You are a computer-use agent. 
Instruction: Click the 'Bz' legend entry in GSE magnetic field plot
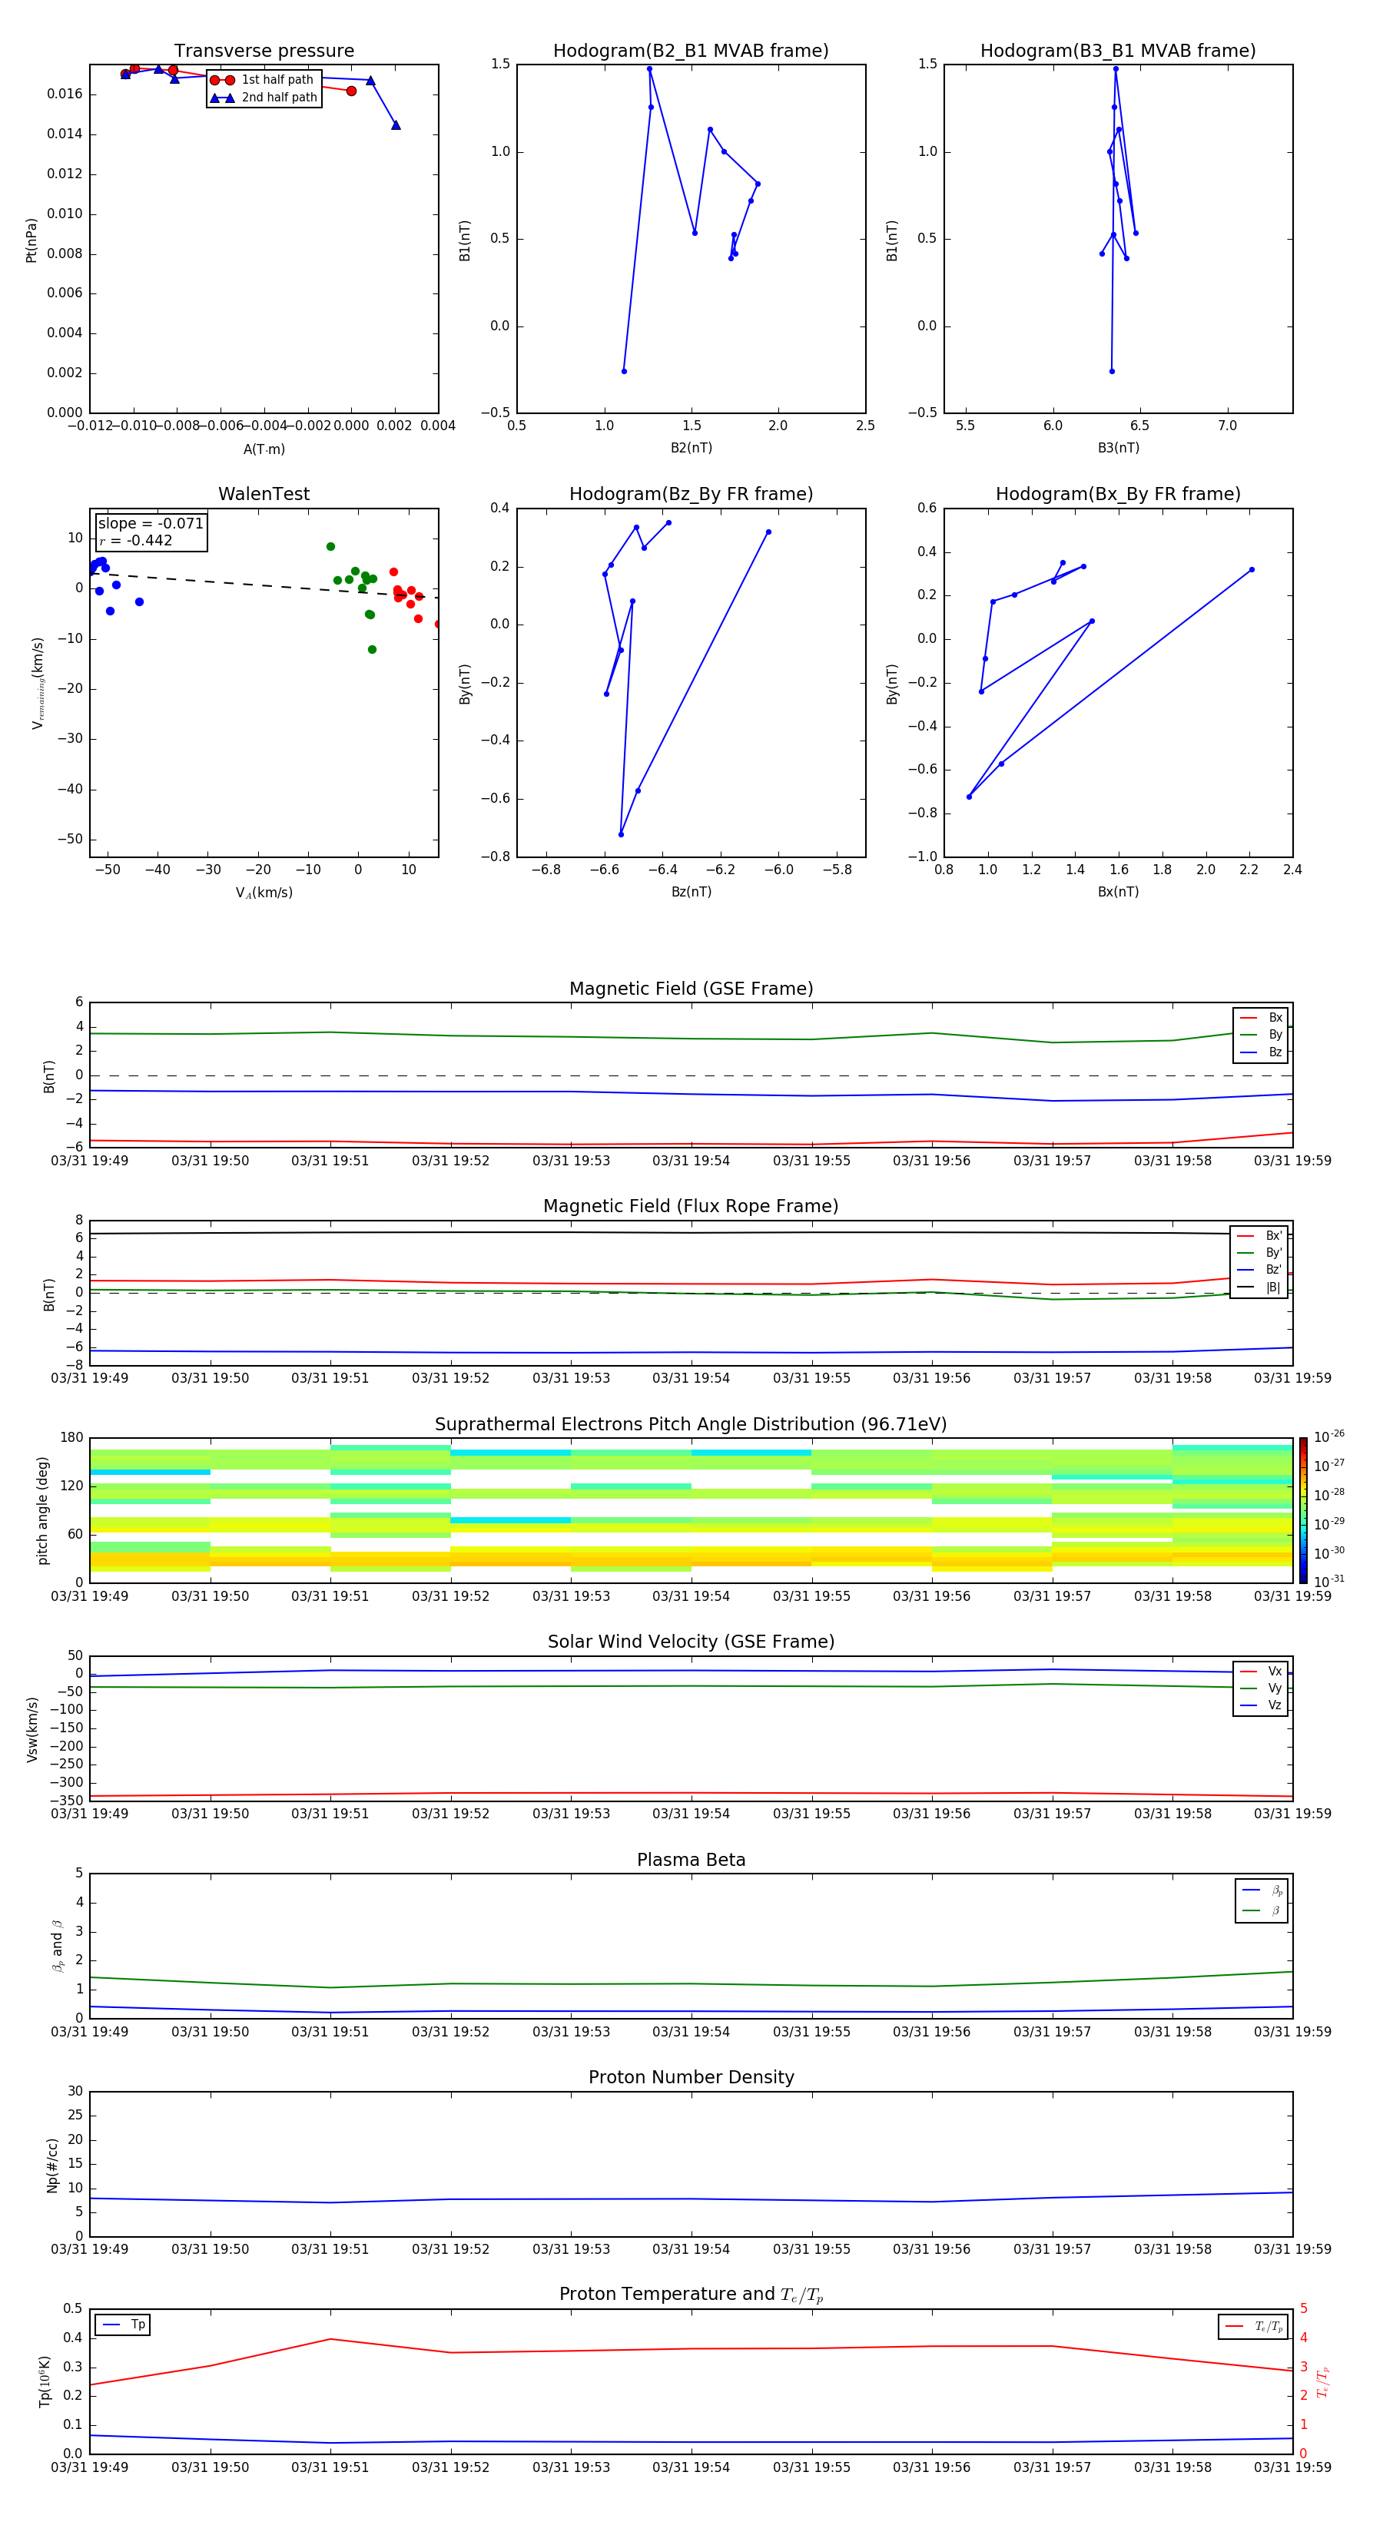(x=1262, y=1052)
